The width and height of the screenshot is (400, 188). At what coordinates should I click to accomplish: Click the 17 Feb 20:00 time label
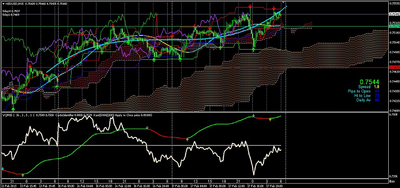click(x=275, y=186)
